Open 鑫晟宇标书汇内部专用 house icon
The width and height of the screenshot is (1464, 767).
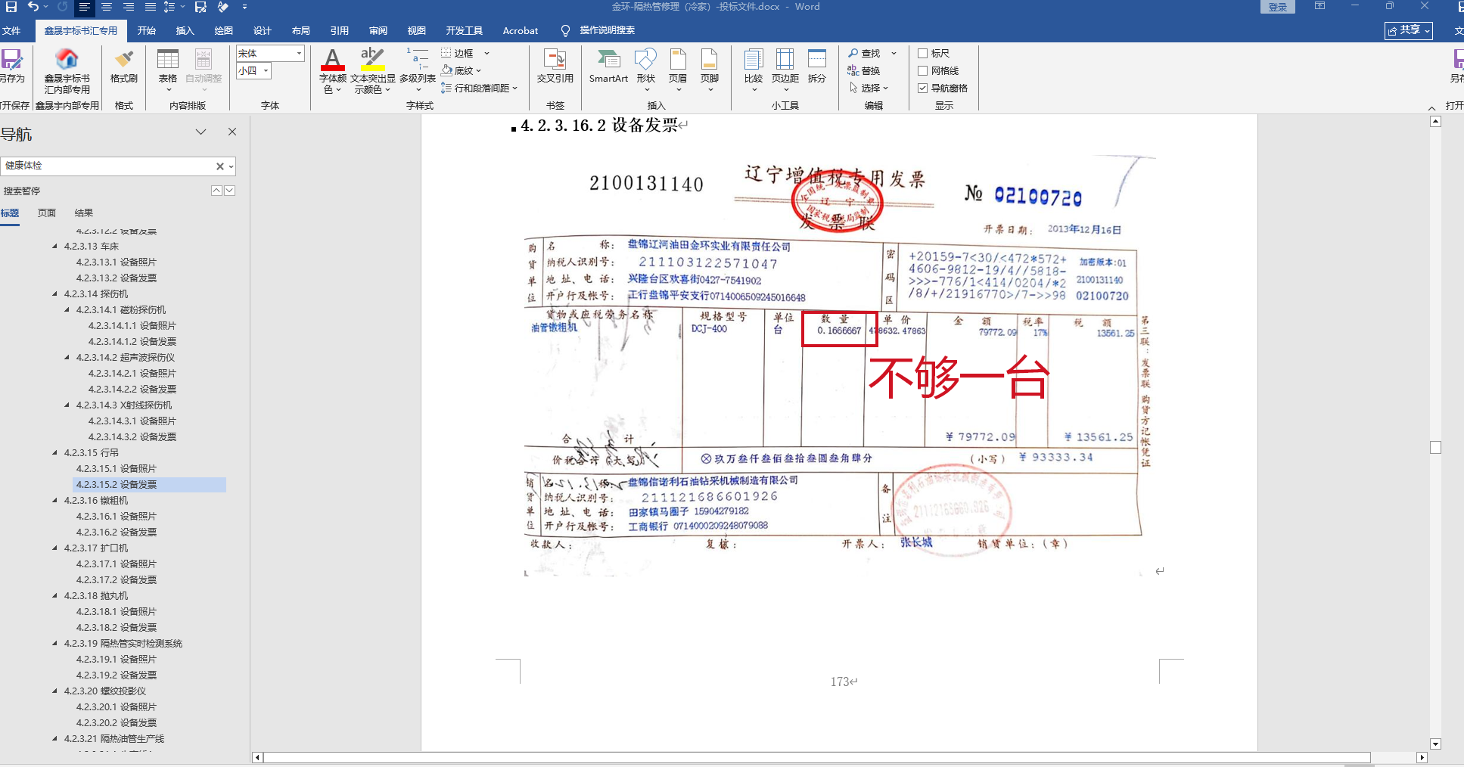(67, 71)
